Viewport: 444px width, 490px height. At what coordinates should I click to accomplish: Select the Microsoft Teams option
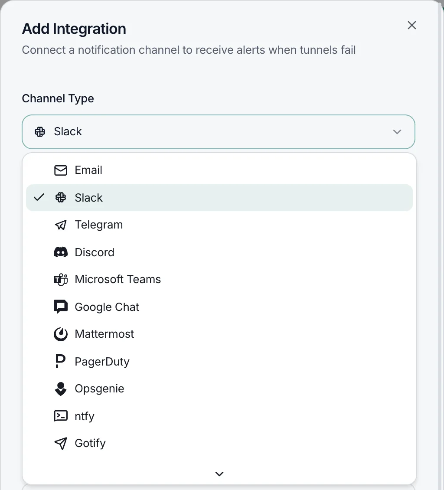coord(219,279)
